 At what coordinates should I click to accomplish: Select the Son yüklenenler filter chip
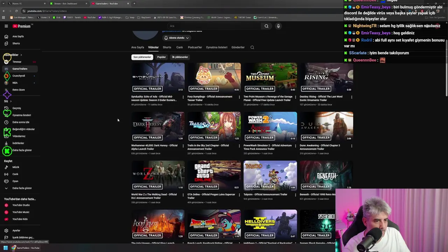pos(142,57)
